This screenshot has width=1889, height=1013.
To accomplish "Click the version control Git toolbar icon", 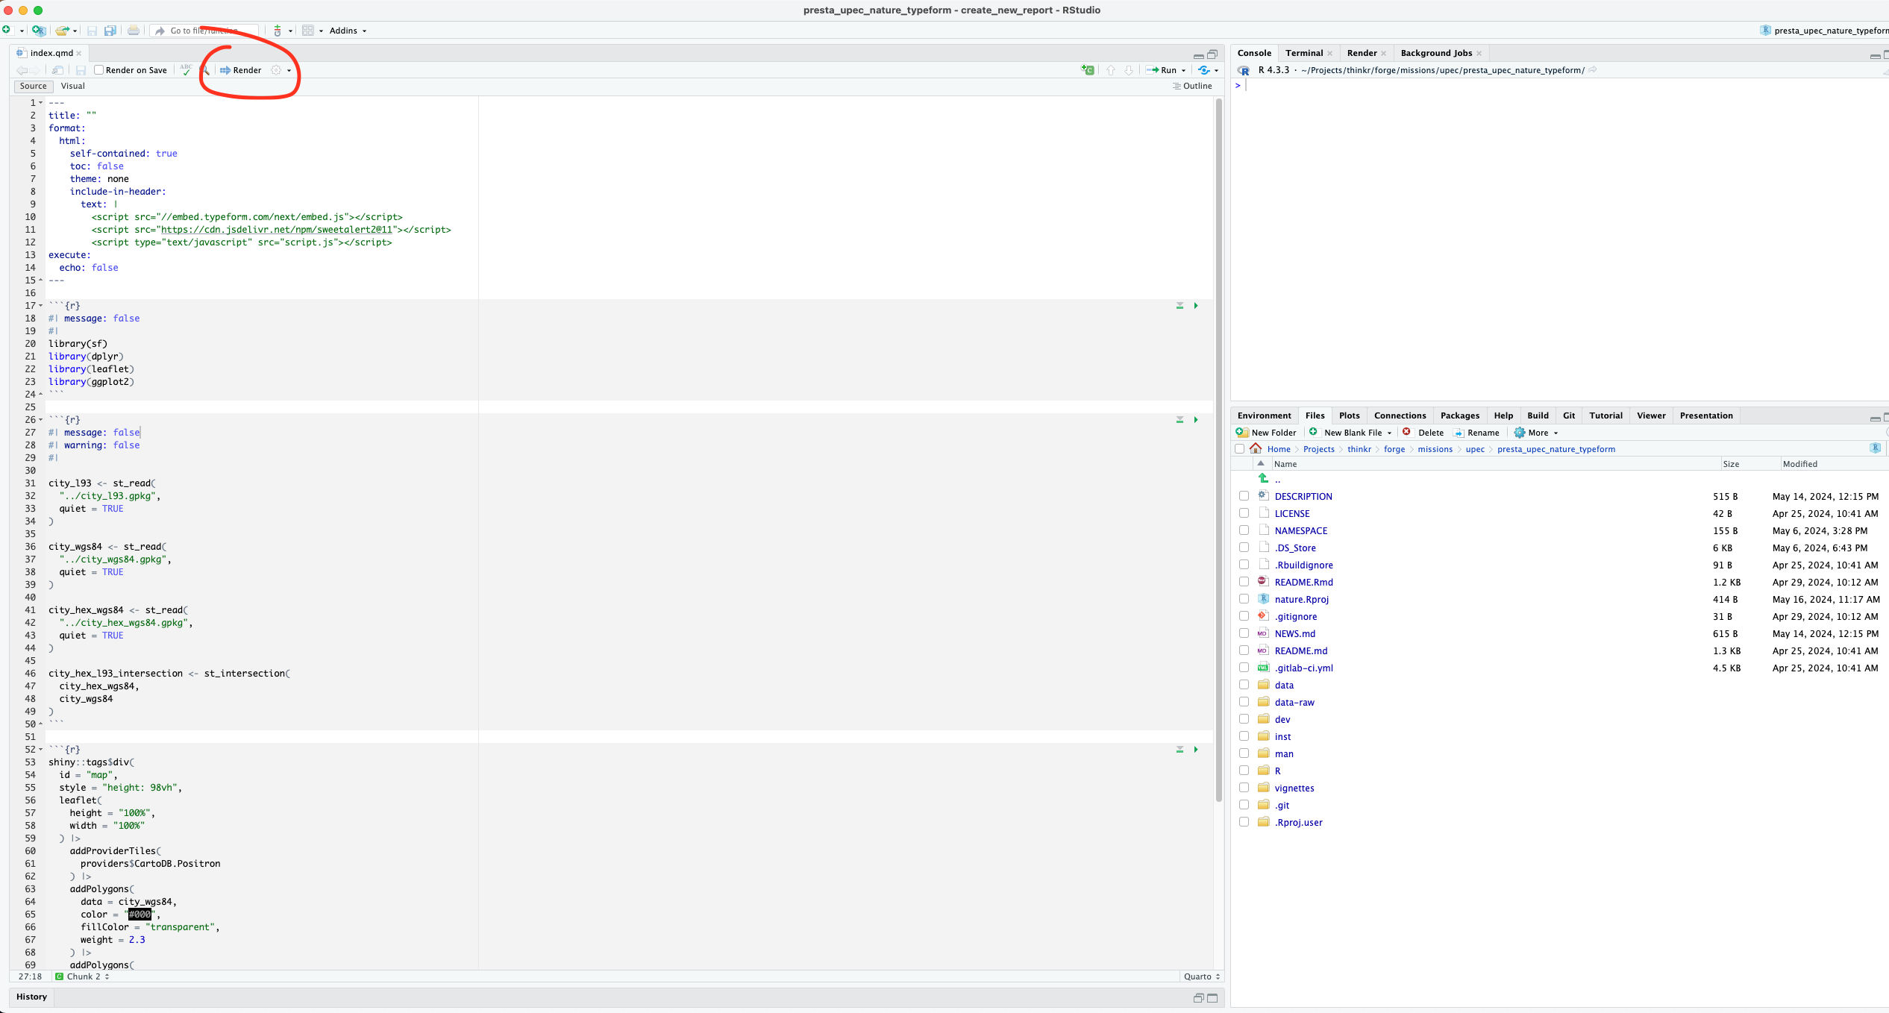I will click(278, 31).
